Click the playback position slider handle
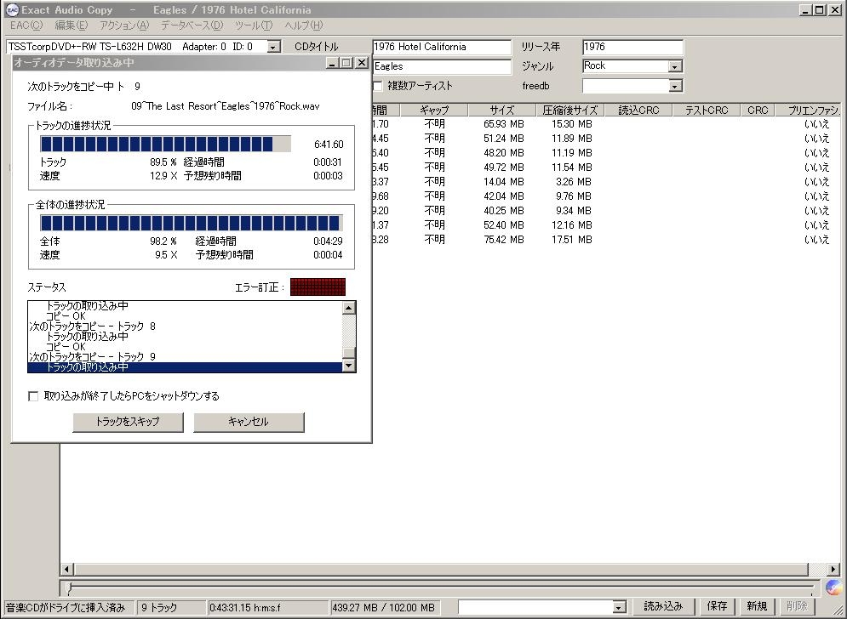Viewport: 847px width, 619px height. tap(69, 588)
